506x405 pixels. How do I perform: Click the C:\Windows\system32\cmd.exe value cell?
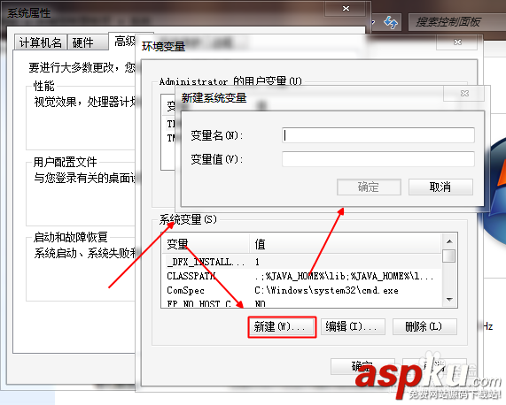pyautogui.click(x=326, y=290)
